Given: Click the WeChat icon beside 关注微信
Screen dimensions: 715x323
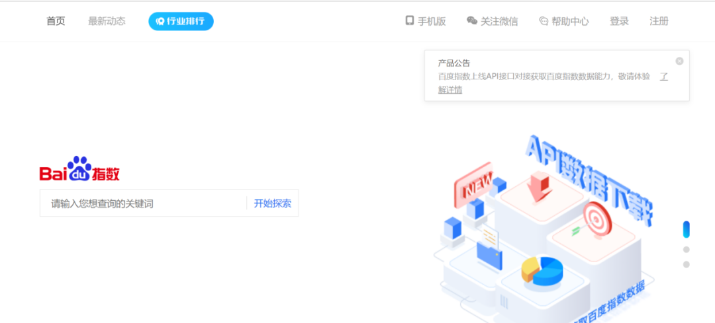Looking at the screenshot, I should tap(472, 20).
